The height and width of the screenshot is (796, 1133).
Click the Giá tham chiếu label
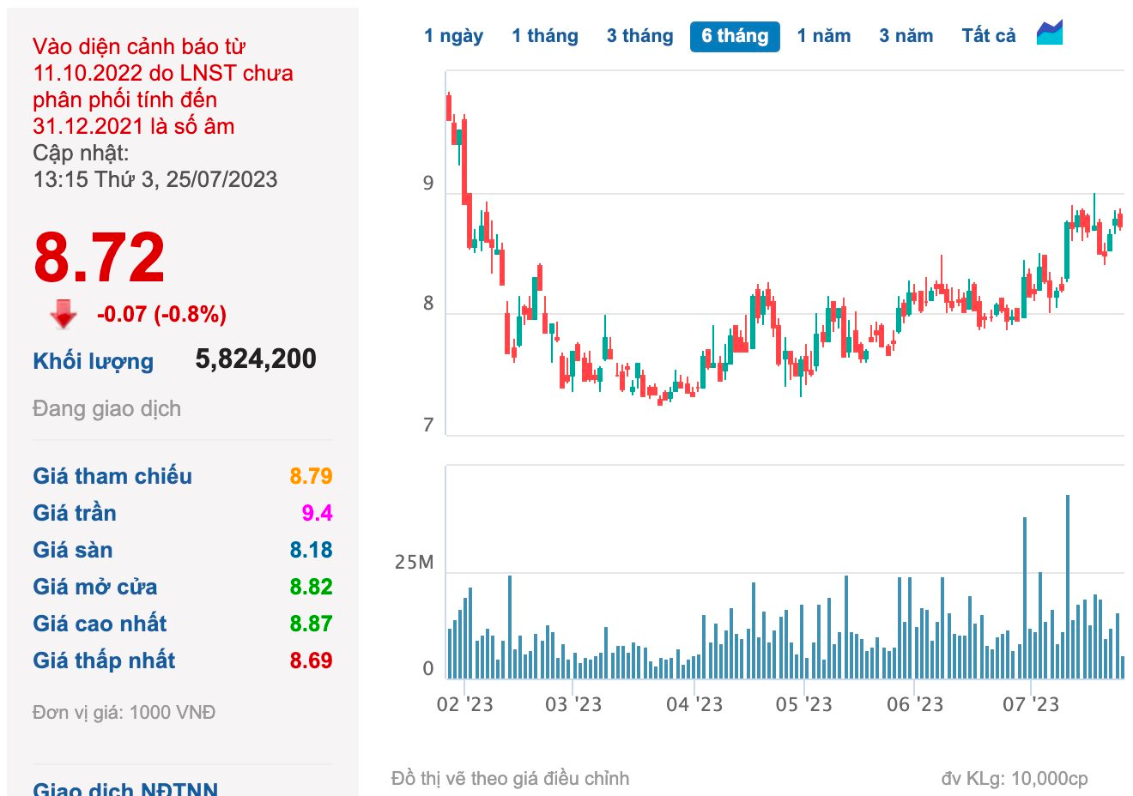(112, 476)
